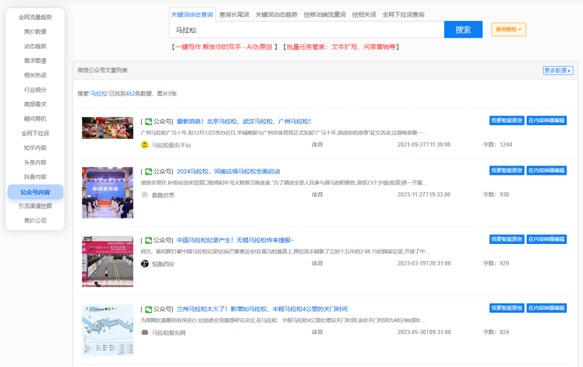Open the 使用教程 dropdown

tap(509, 29)
